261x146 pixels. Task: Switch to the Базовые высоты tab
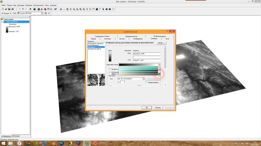click(x=131, y=36)
